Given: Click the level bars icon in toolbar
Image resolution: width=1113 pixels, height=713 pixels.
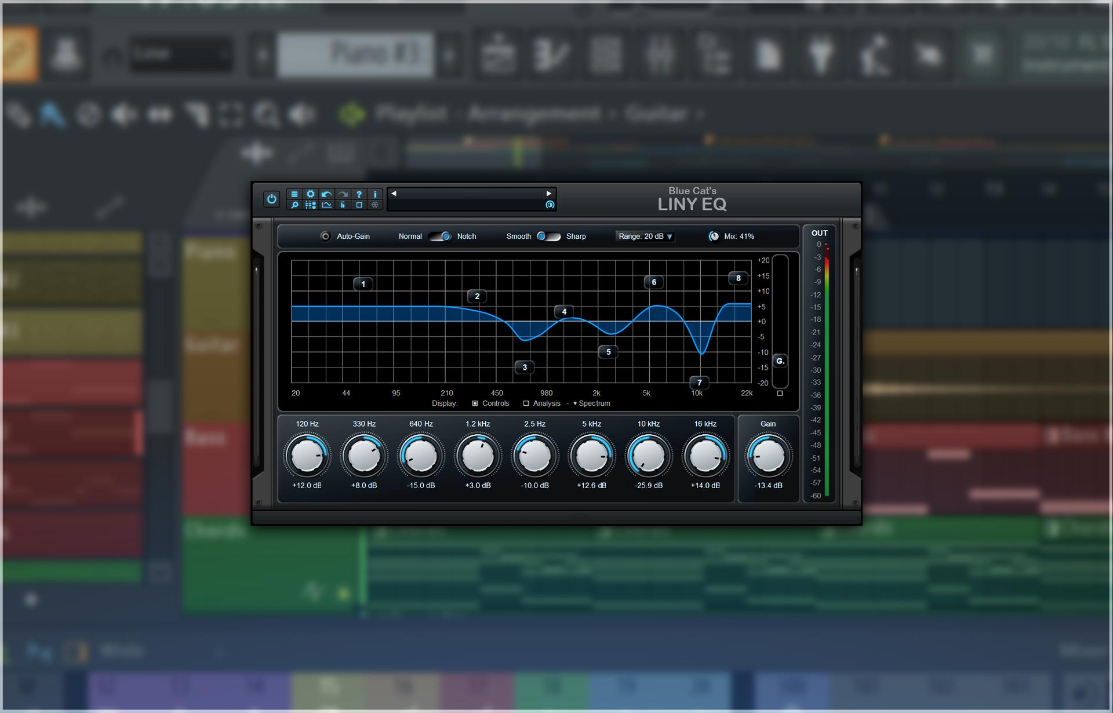Looking at the screenshot, I should click(343, 205).
